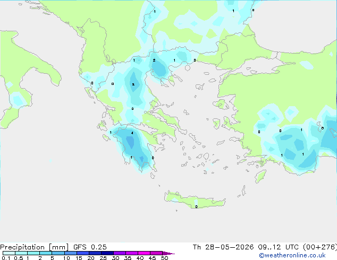
Task: Click the weatheronline.co.uk copyright link
Action: pyautogui.click(x=292, y=255)
